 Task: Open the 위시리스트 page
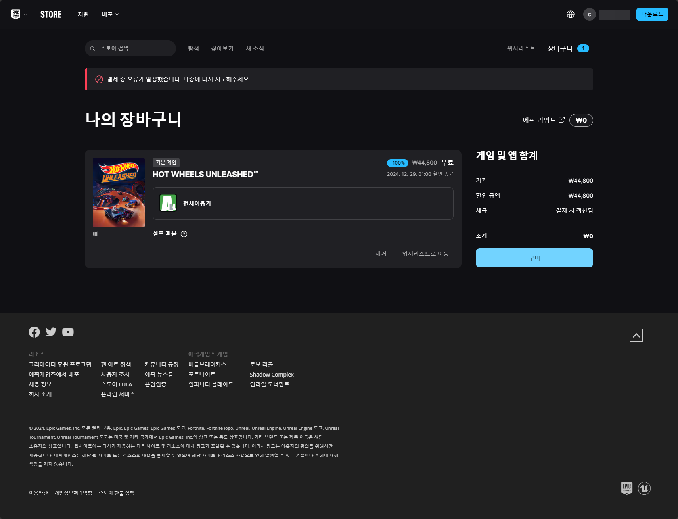coord(521,48)
